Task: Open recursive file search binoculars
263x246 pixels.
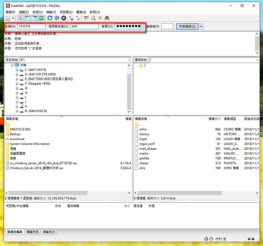Action: coord(107,18)
